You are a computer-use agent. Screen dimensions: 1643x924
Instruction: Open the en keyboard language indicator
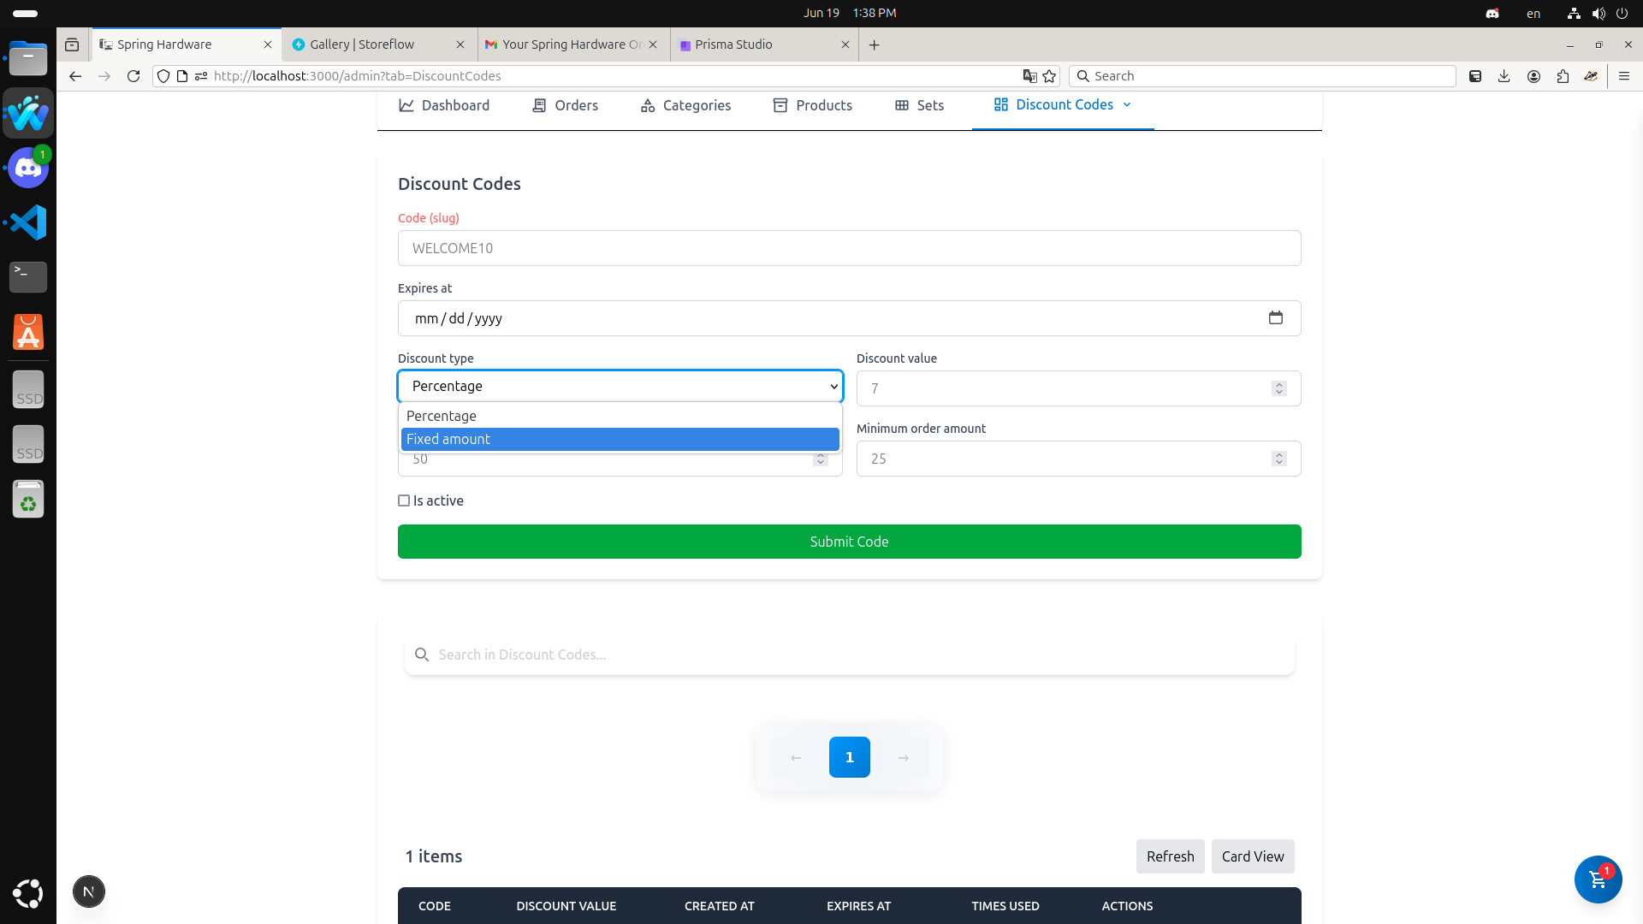(1533, 13)
